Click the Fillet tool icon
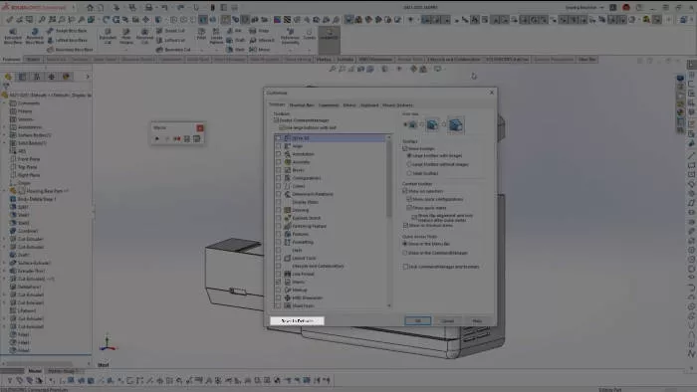697x392 pixels. click(x=201, y=34)
